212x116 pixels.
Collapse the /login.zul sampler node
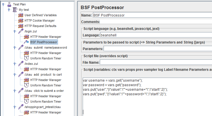pos(15,31)
